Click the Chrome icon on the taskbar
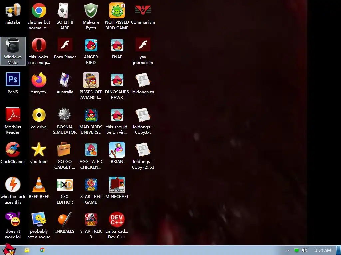 [42, 250]
